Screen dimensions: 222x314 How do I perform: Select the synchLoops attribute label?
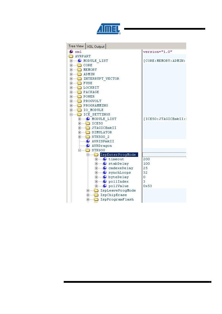pyautogui.click(x=119, y=173)
